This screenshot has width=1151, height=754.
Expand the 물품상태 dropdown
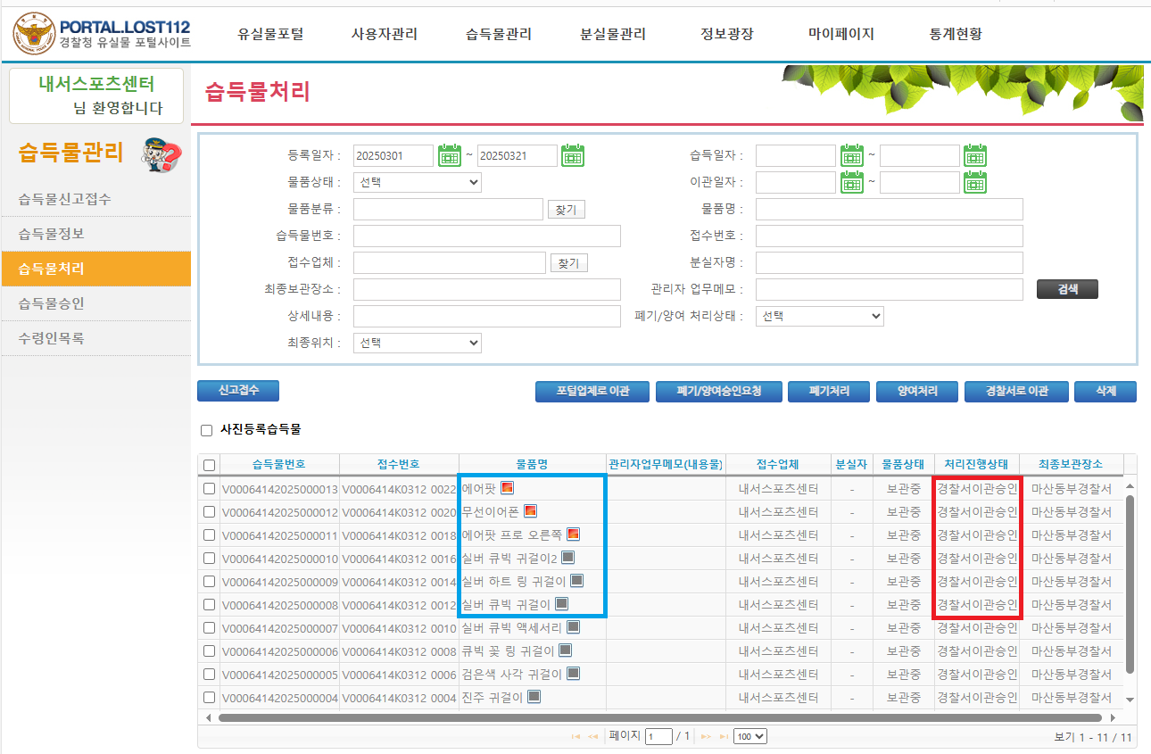click(417, 183)
